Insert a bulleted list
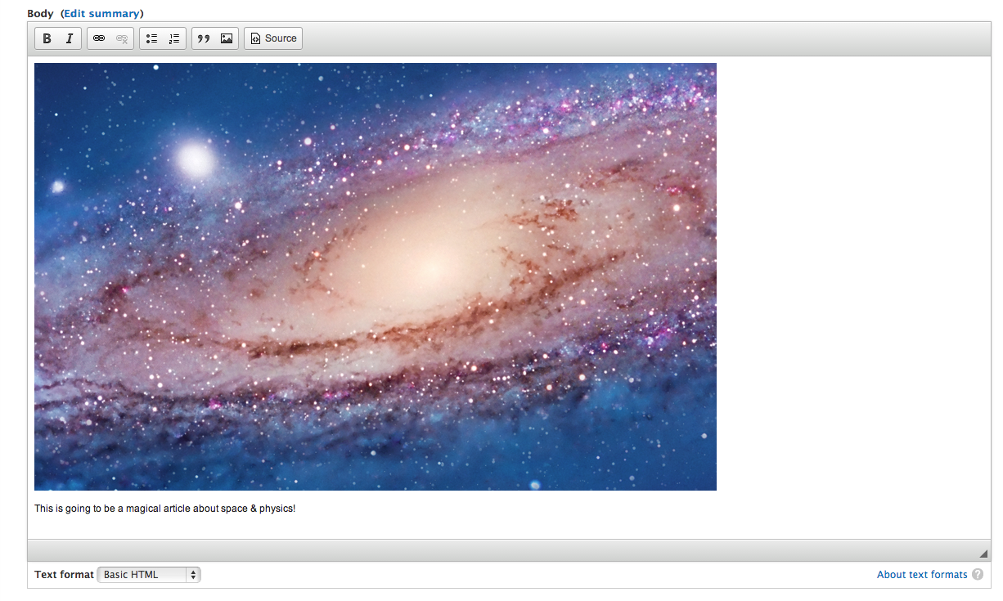 coord(151,38)
